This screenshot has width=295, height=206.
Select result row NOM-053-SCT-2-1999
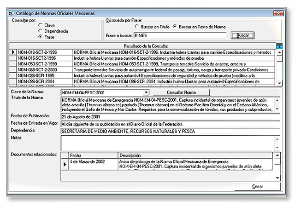coord(142,64)
